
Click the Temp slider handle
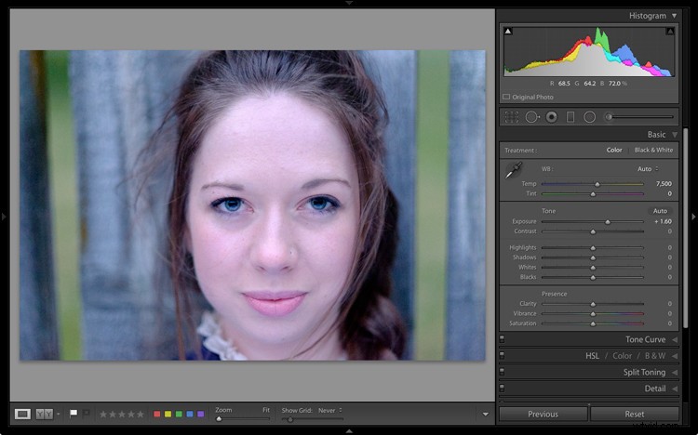597,184
